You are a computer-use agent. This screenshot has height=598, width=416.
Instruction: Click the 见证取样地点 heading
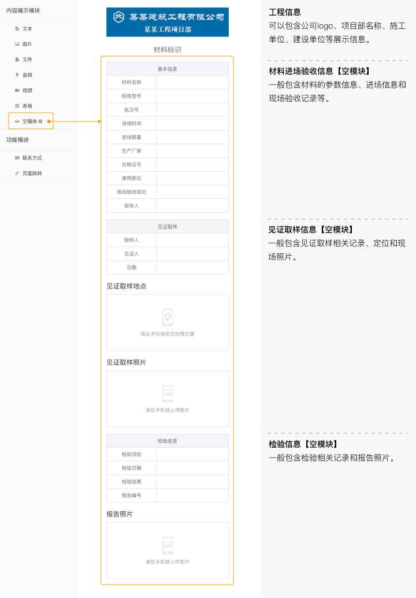click(x=127, y=286)
